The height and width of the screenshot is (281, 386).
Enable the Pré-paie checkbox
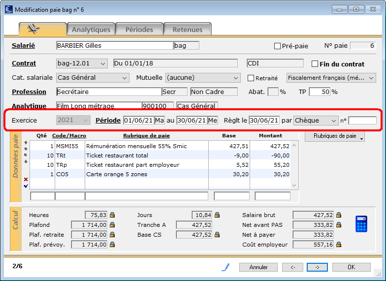tap(277, 46)
